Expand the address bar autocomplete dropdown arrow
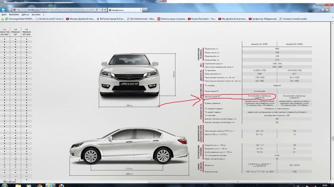334x187 pixels. 100,10
